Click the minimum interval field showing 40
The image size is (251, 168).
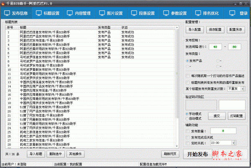[215, 47]
